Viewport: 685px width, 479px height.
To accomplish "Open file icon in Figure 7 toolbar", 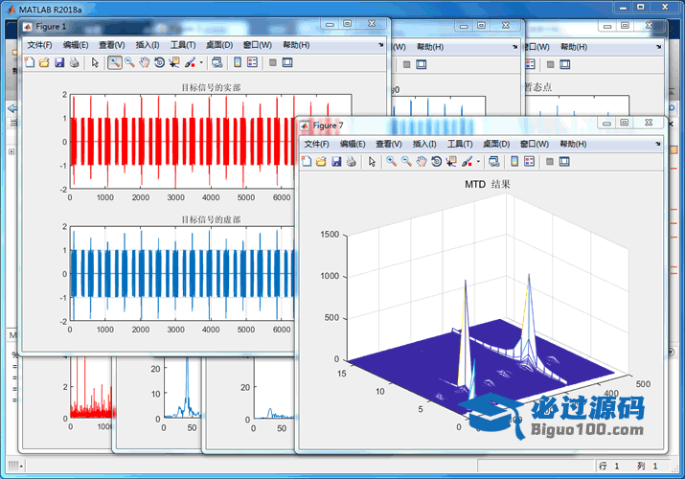I will tap(321, 162).
